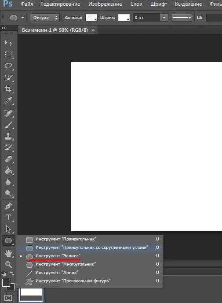Expand the stroke width 0 пт dropdown
The image size is (222, 303).
pos(164,18)
